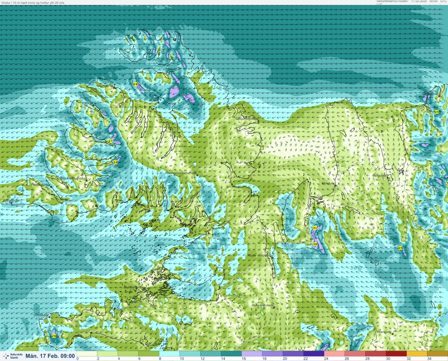Select the Reykir í Hrútafirði station label
Image resolution: width=448 pixels, height=361 pixels.
[x=260, y=256]
